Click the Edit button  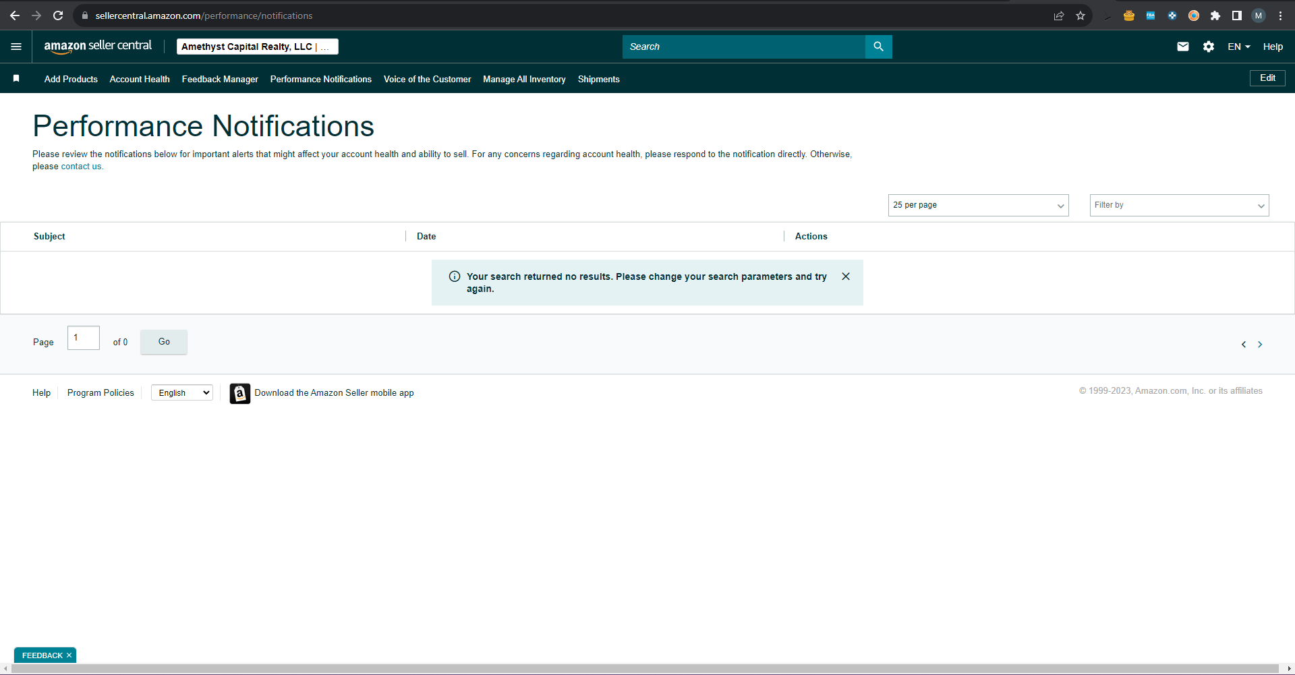point(1267,78)
